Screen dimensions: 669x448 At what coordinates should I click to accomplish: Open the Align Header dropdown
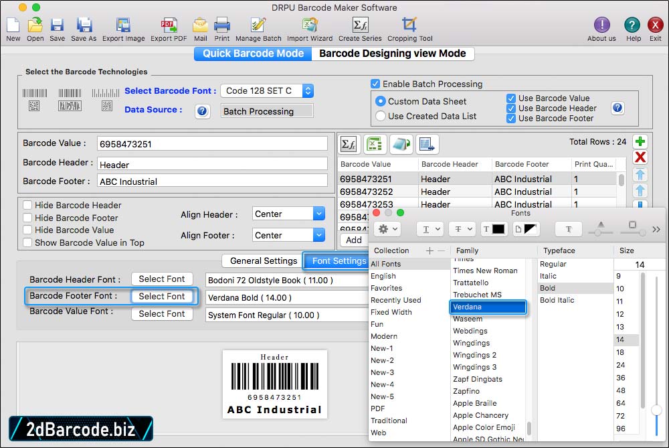[x=288, y=214]
